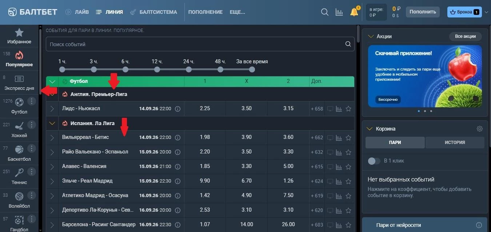Select 1 ч. time filter point

point(62,69)
